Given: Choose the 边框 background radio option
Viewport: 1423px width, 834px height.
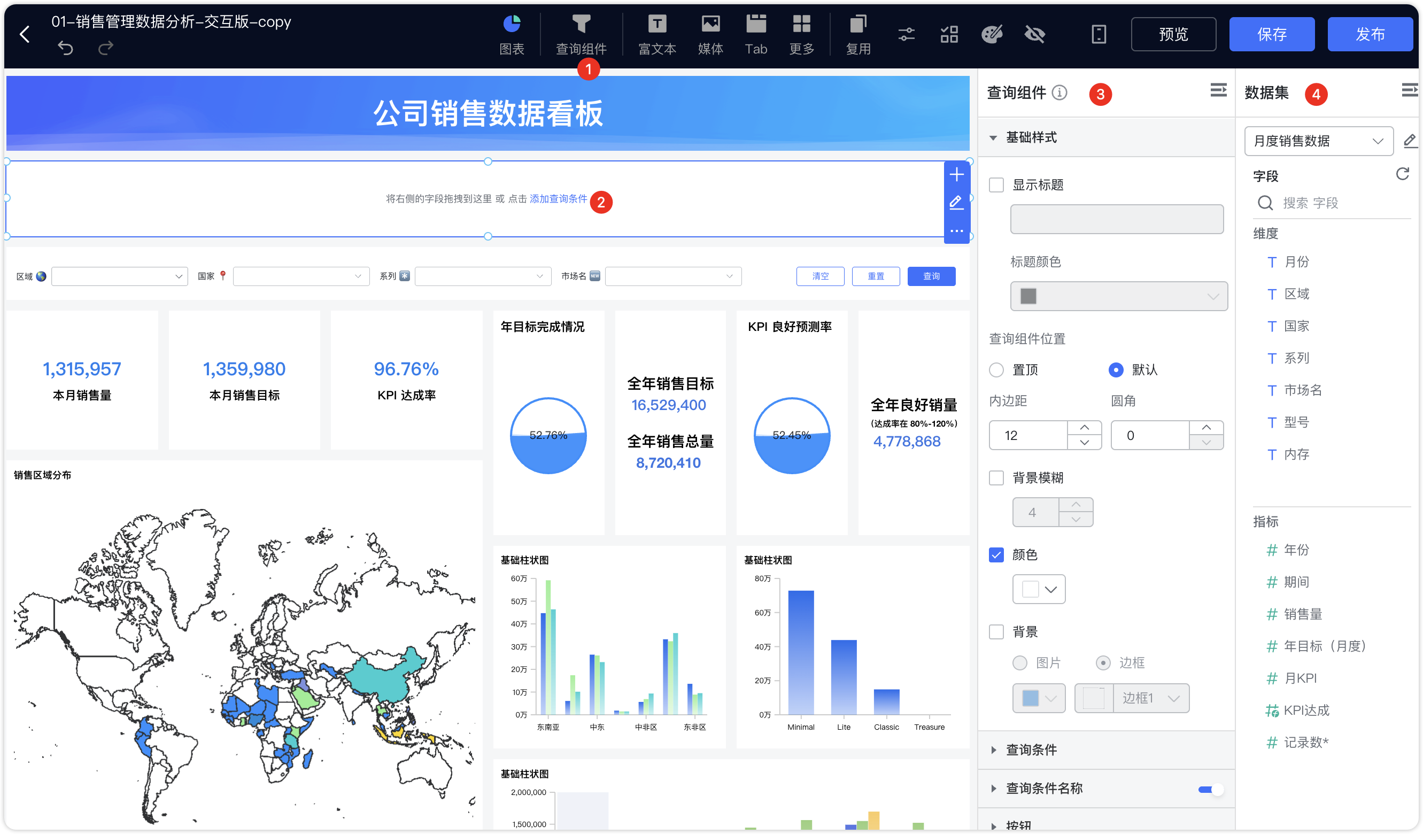Looking at the screenshot, I should pyautogui.click(x=1103, y=663).
